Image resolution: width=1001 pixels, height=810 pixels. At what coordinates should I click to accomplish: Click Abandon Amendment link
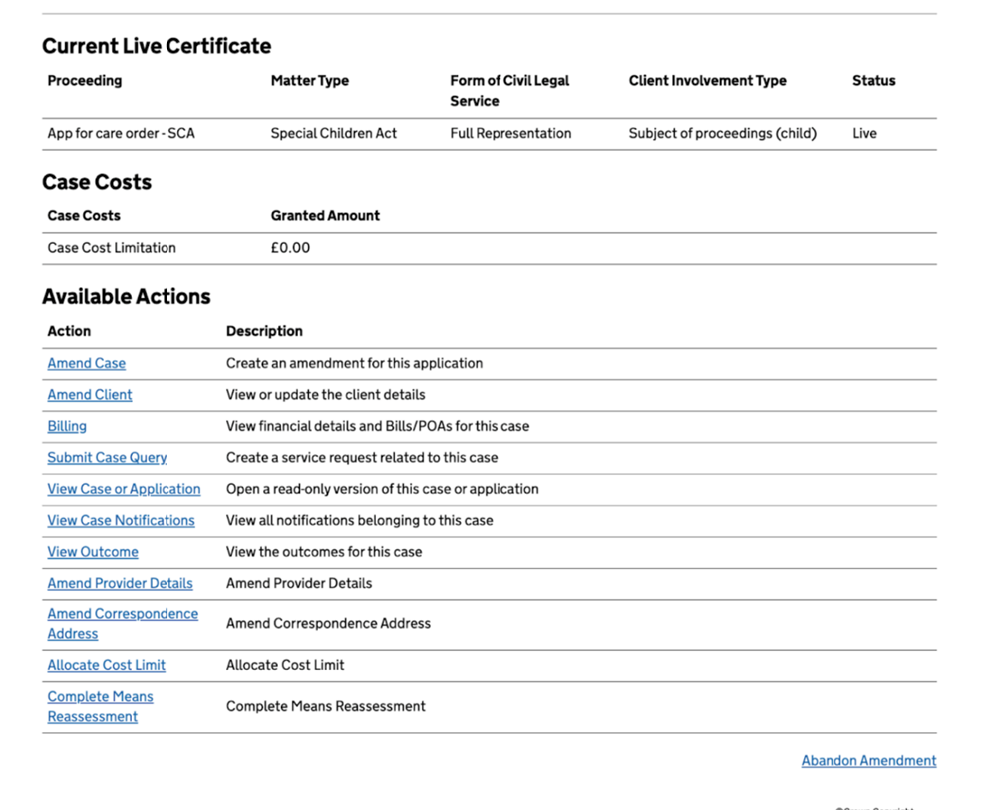click(868, 761)
